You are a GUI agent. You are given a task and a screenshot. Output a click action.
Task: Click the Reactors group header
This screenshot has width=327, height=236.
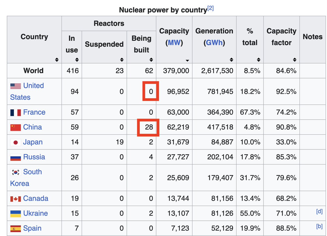click(109, 23)
